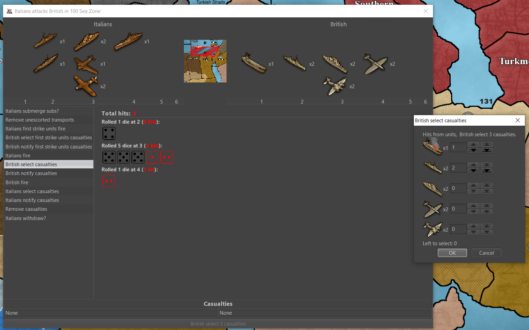Set fighter casualties to maximum

tap(487, 206)
